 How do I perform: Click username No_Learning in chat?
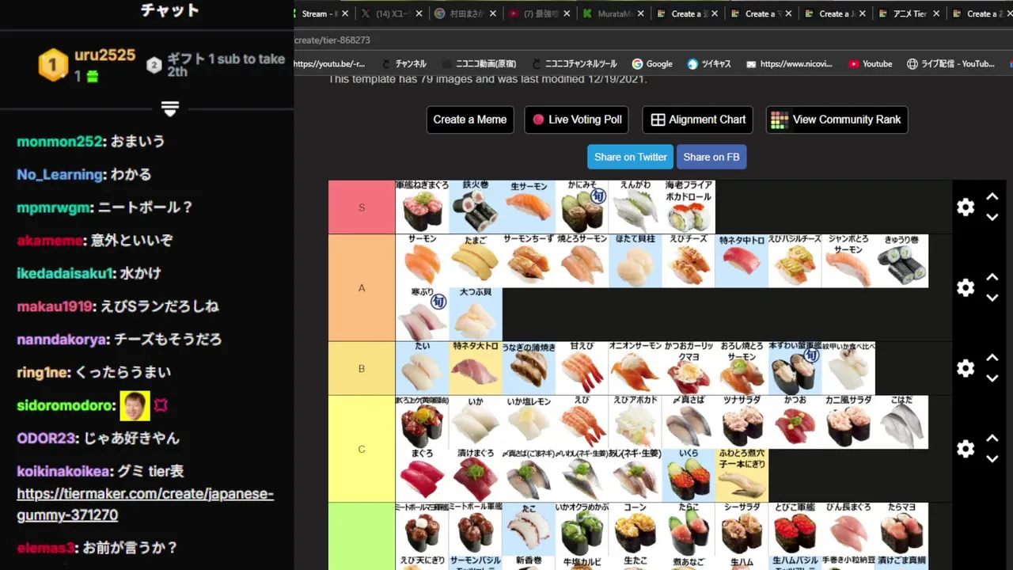click(x=60, y=174)
